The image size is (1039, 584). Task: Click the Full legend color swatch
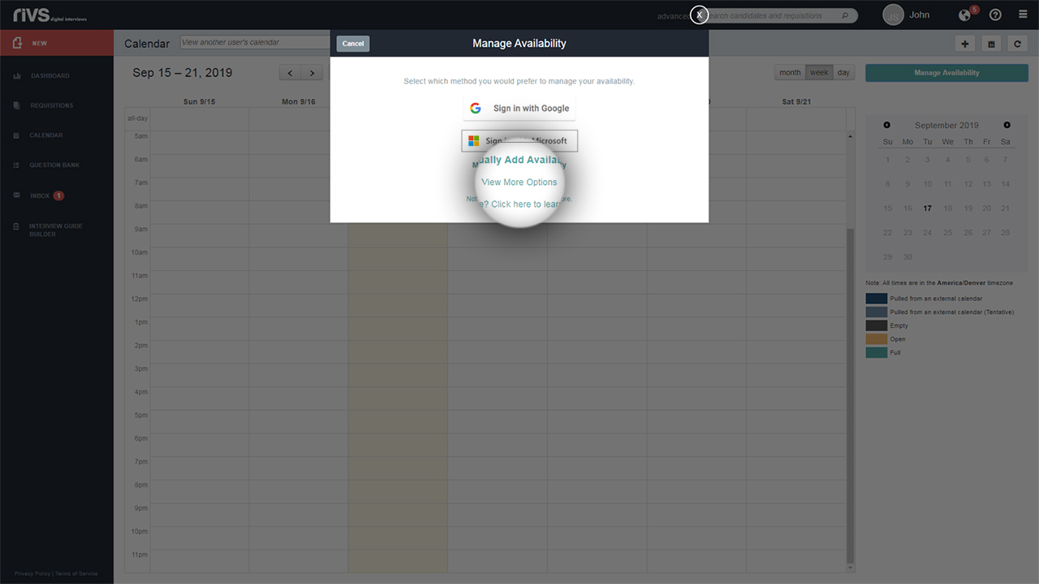tap(877, 352)
